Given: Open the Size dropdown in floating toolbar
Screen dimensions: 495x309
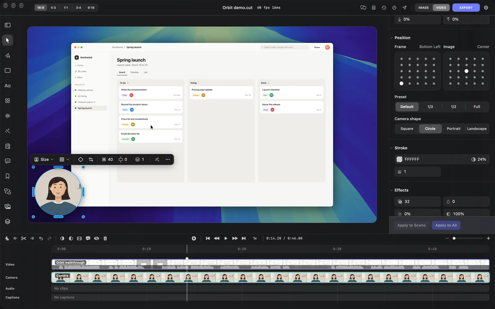Looking at the screenshot, I should pyautogui.click(x=44, y=159).
